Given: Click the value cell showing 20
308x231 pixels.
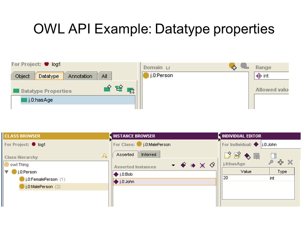Looking at the screenshot, I should (246, 178).
